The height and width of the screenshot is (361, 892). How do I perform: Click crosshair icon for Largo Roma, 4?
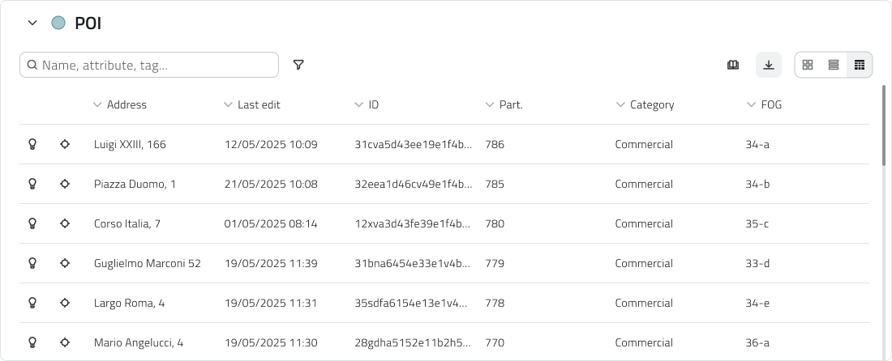(65, 303)
